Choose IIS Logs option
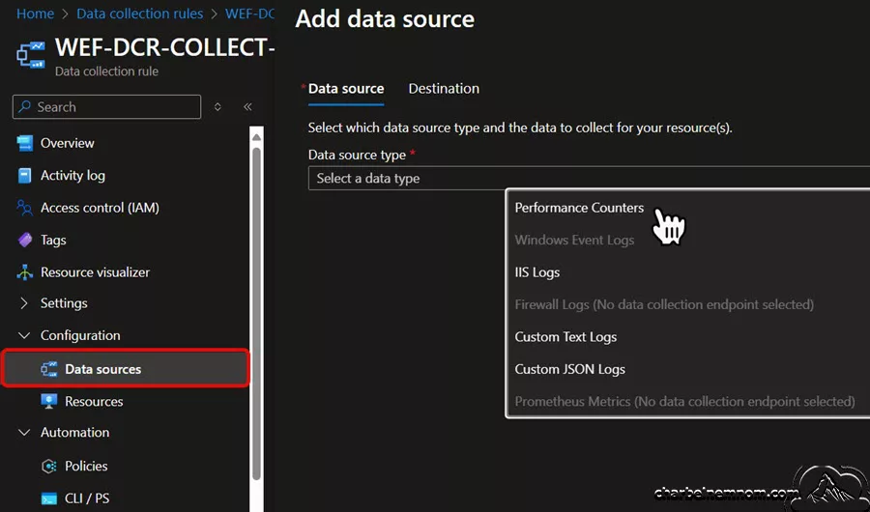 click(x=537, y=271)
